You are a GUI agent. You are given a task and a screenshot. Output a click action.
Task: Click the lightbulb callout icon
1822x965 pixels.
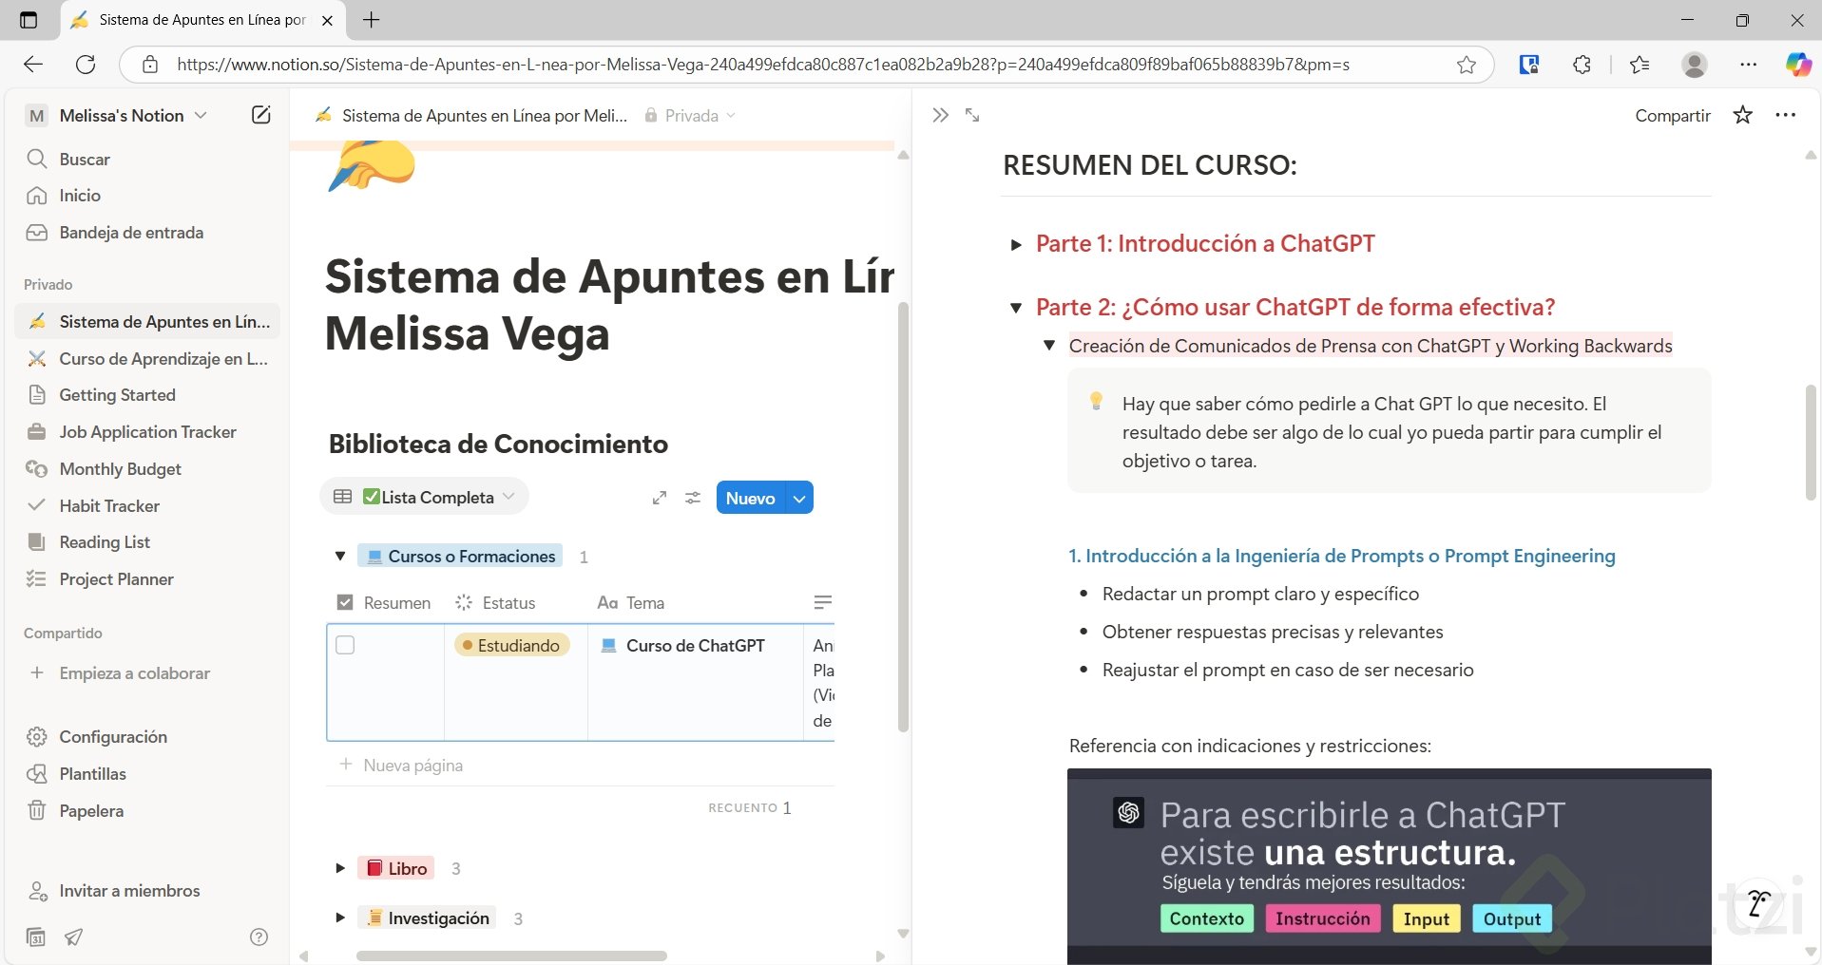click(x=1096, y=401)
